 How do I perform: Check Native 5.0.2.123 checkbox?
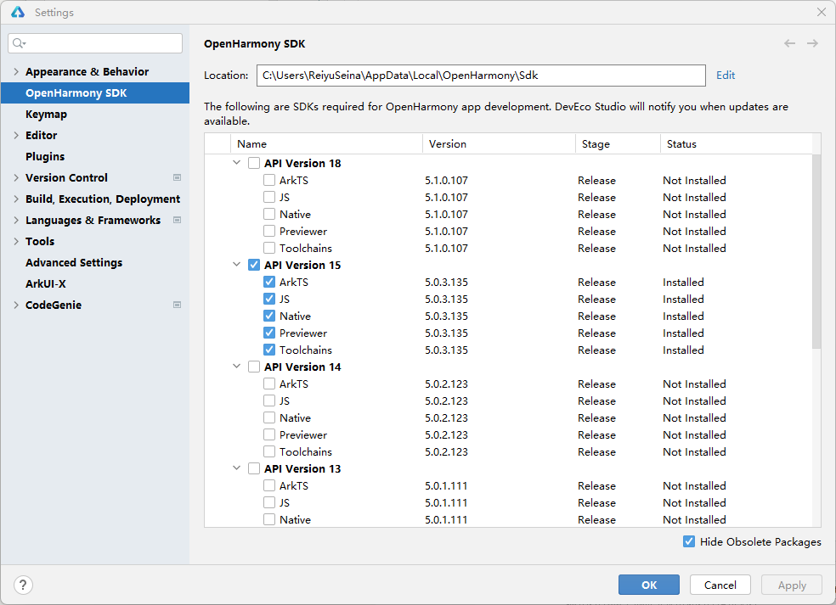click(269, 417)
